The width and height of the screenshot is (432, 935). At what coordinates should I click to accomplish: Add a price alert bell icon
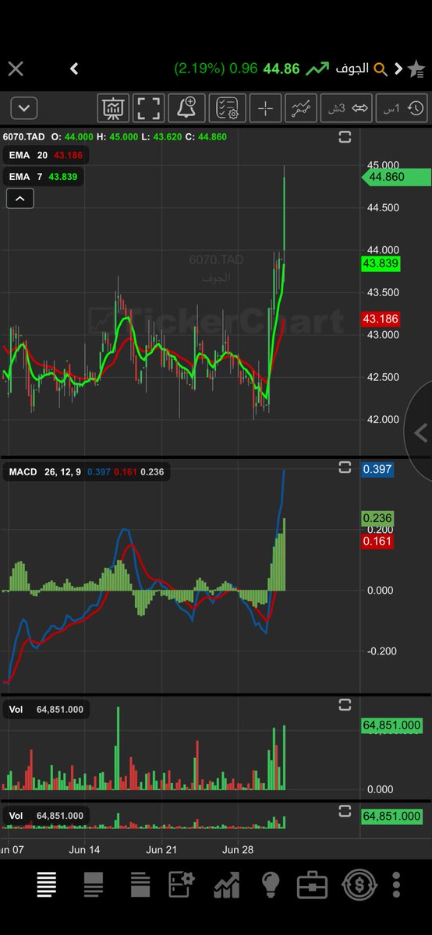point(189,108)
